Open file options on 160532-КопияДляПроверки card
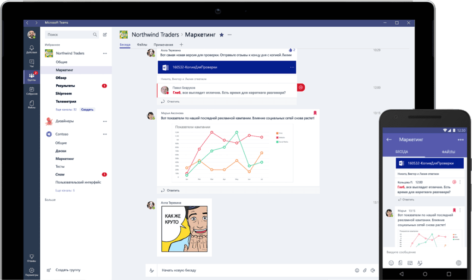 point(292,67)
